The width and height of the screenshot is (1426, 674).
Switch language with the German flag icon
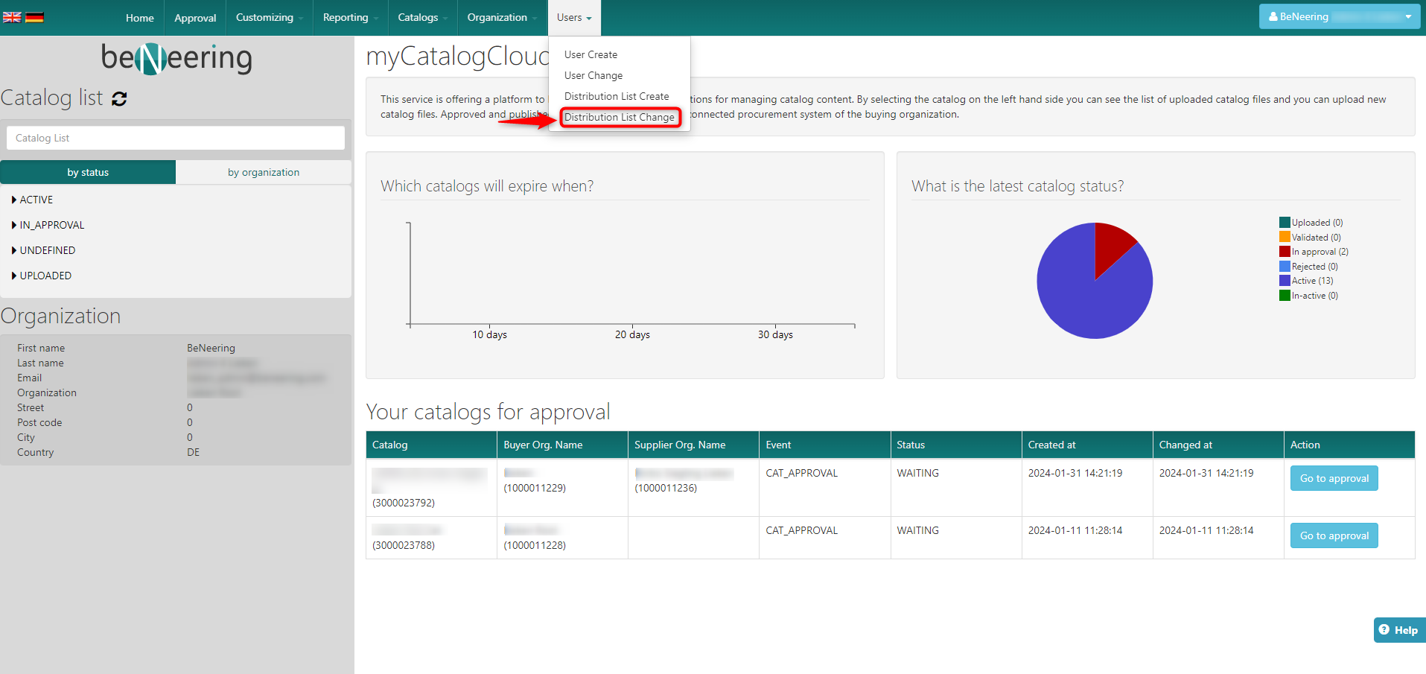[x=34, y=17]
